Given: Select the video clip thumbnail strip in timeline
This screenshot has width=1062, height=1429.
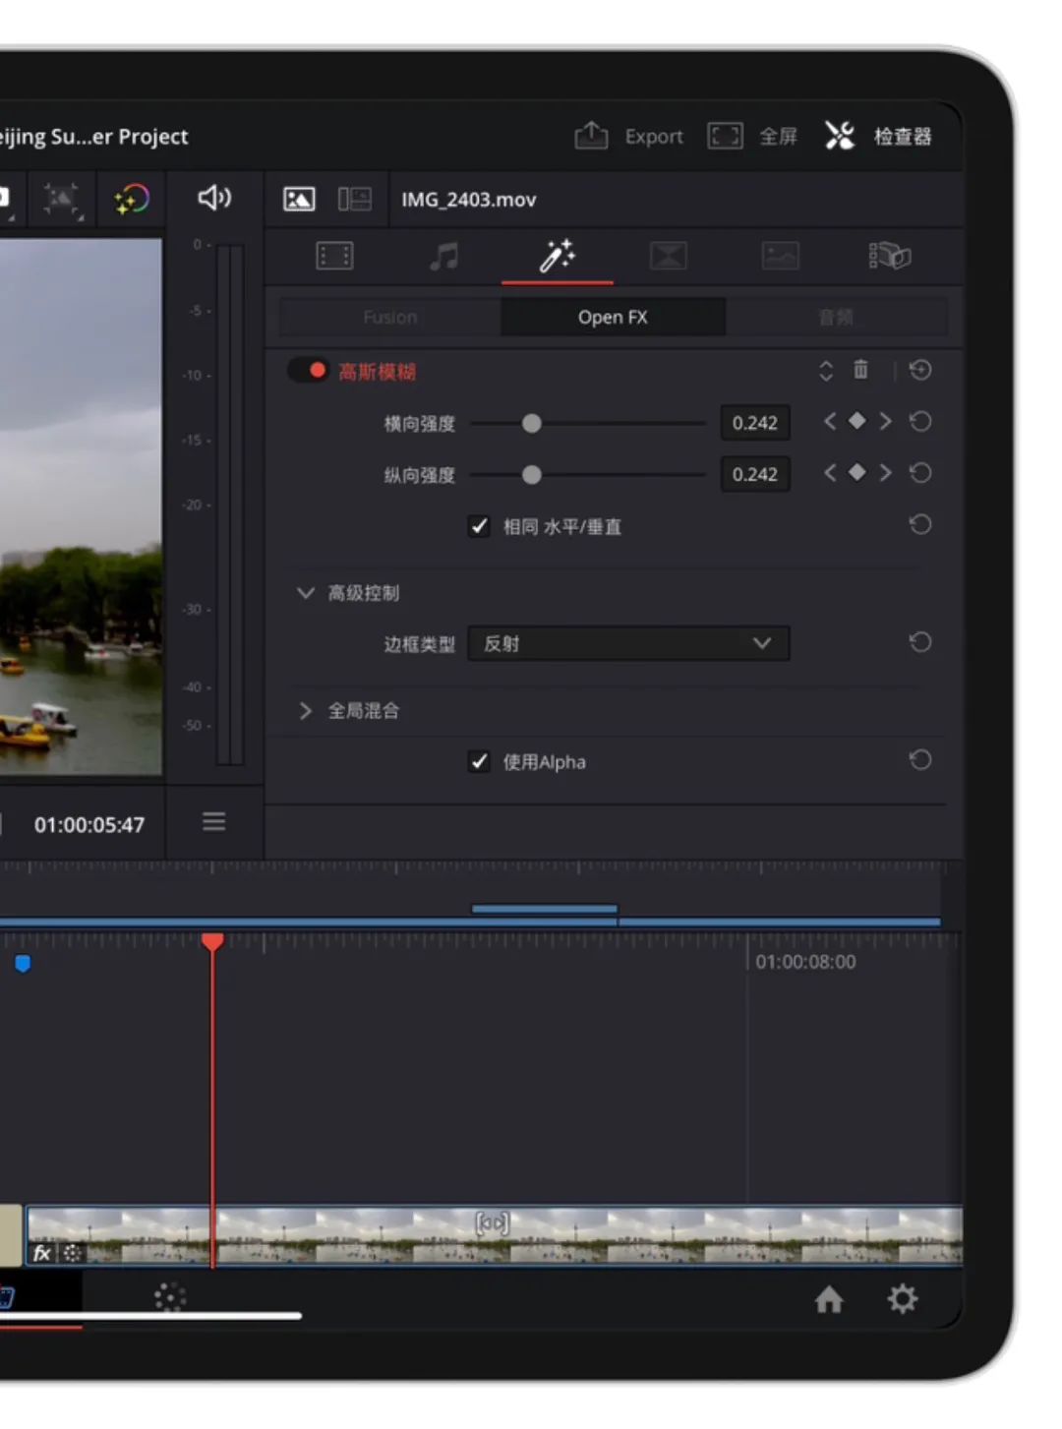Looking at the screenshot, I should [x=494, y=1235].
